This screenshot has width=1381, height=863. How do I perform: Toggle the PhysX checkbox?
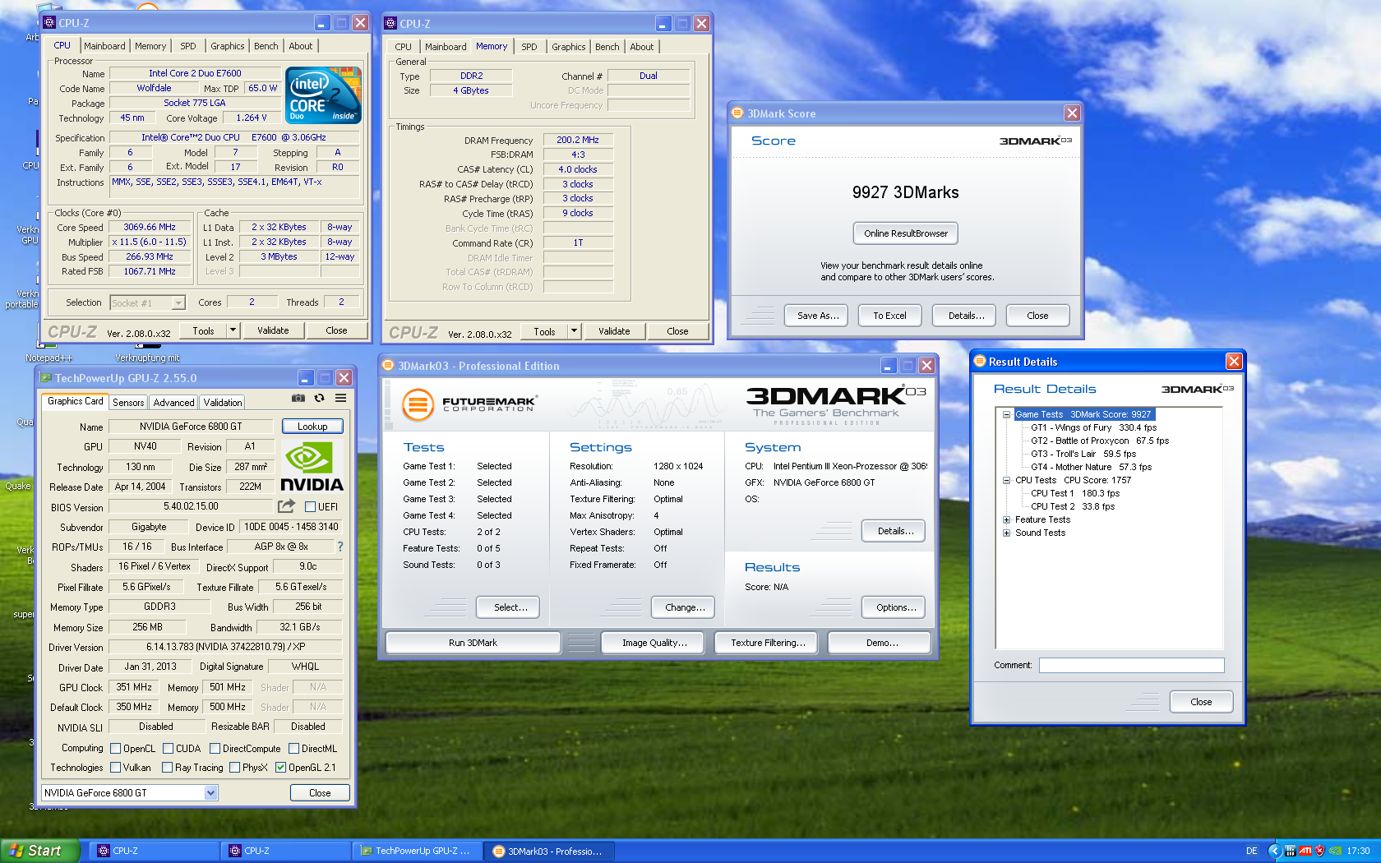pyautogui.click(x=234, y=768)
